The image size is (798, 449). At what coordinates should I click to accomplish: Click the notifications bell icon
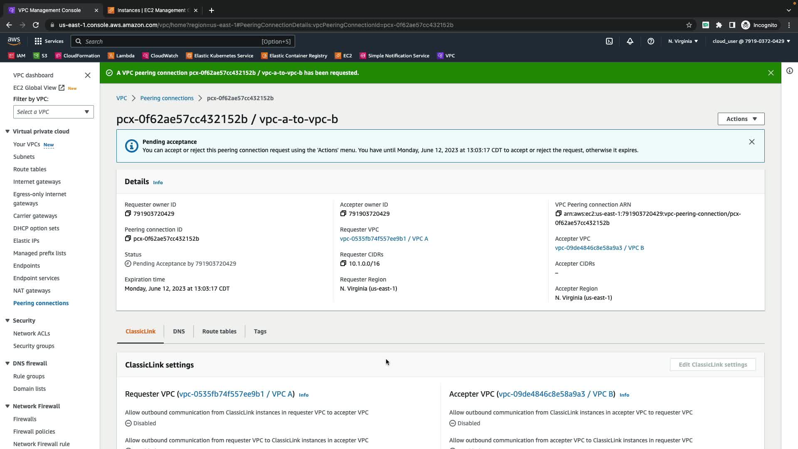pyautogui.click(x=630, y=41)
